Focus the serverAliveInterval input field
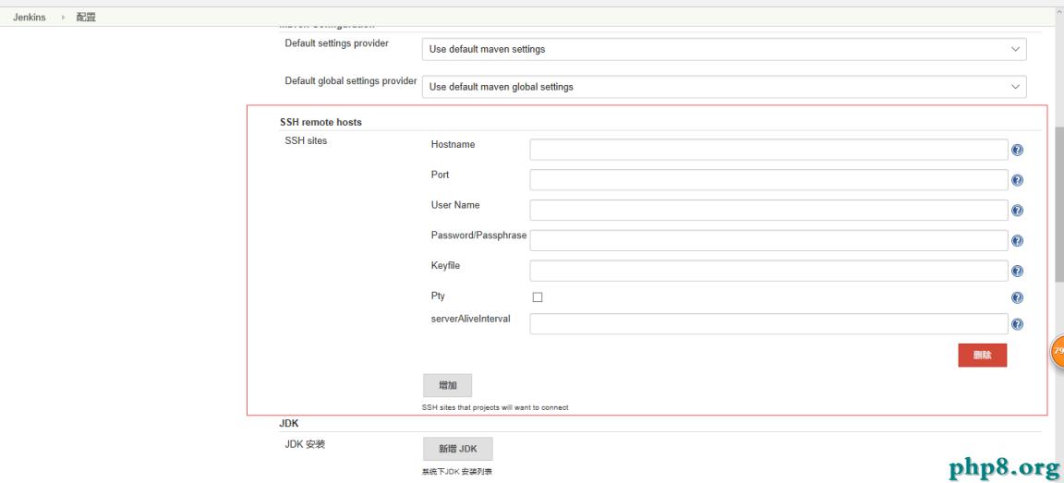The image size is (1064, 483). point(768,323)
